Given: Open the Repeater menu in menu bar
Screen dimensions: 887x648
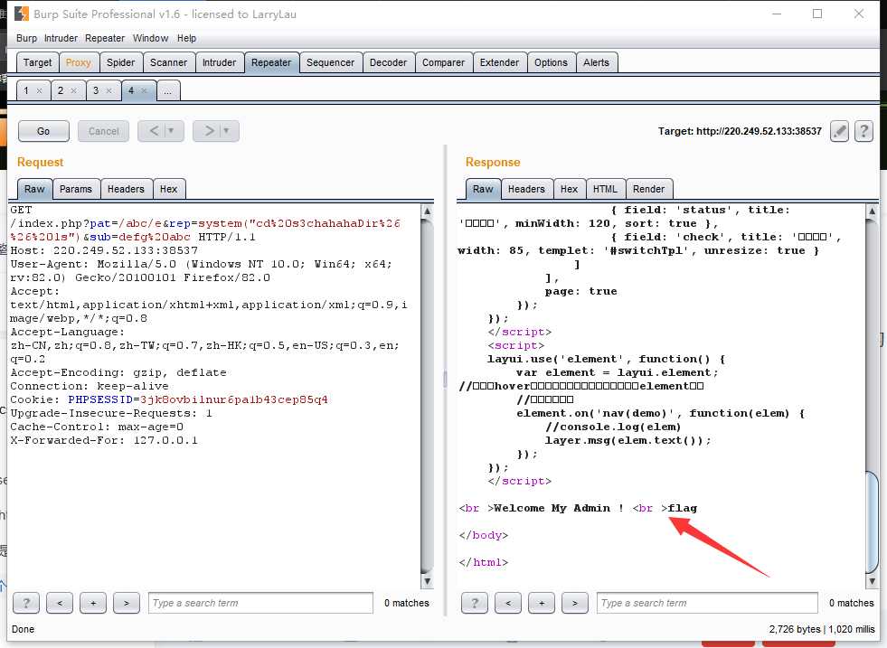Looking at the screenshot, I should click(x=105, y=38).
